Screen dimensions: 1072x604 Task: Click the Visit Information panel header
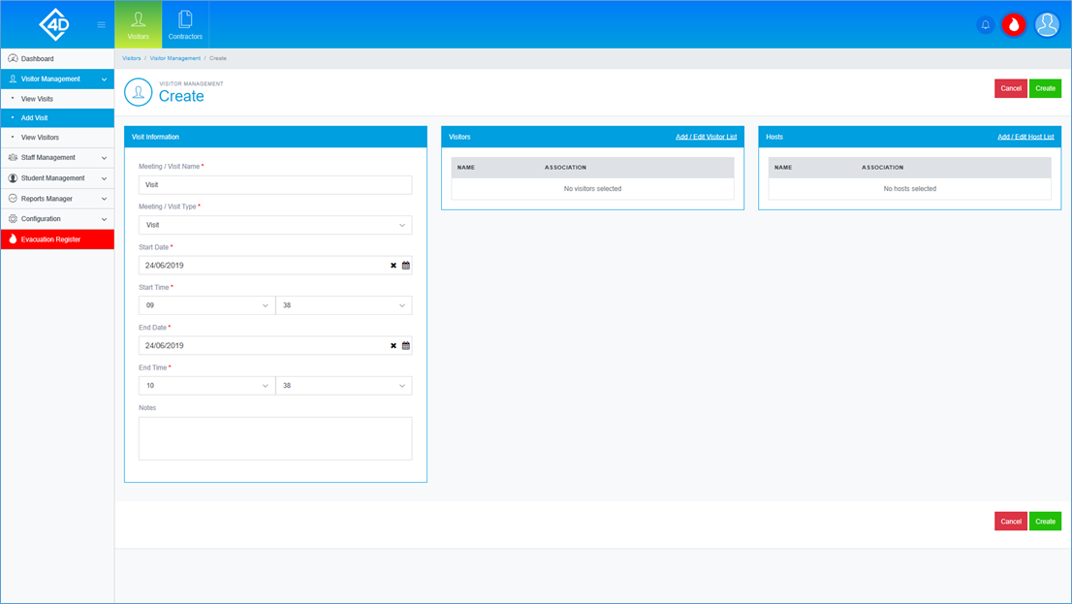coord(275,137)
